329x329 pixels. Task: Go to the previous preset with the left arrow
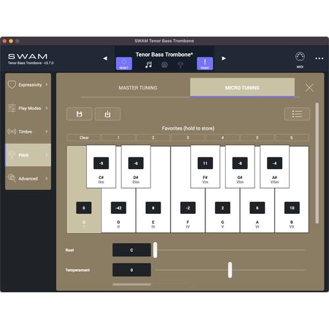[105, 59]
